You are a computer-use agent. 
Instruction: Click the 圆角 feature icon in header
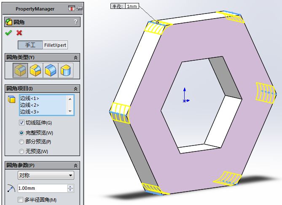(x=9, y=22)
